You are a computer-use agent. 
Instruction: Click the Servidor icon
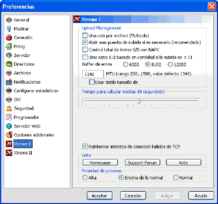tap(9, 55)
